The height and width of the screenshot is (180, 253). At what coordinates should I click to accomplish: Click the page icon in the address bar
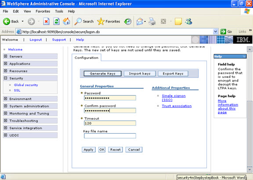point(19,32)
